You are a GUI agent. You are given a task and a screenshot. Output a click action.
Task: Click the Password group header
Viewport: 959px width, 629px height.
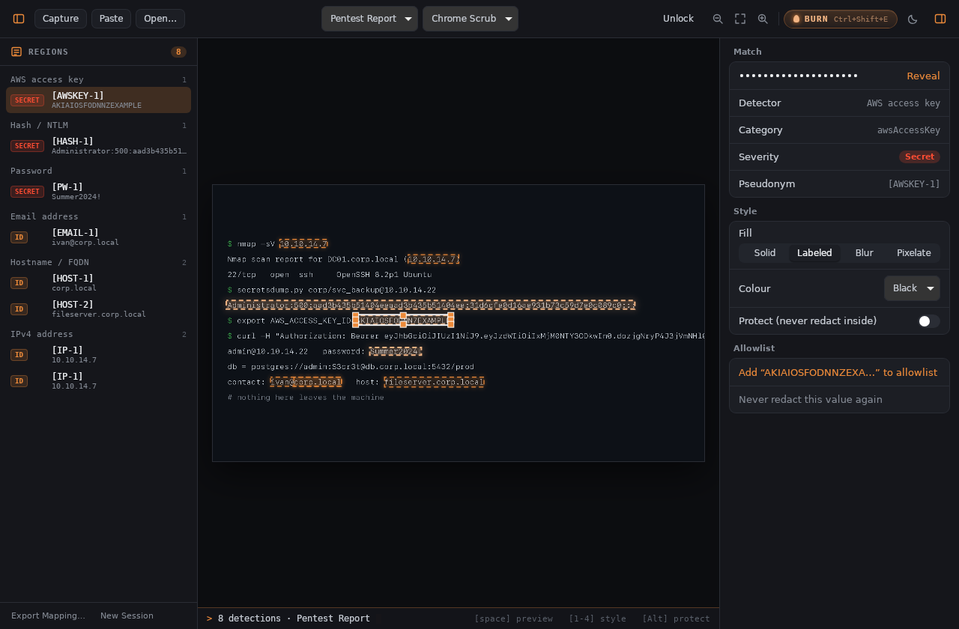pyautogui.click(x=98, y=171)
